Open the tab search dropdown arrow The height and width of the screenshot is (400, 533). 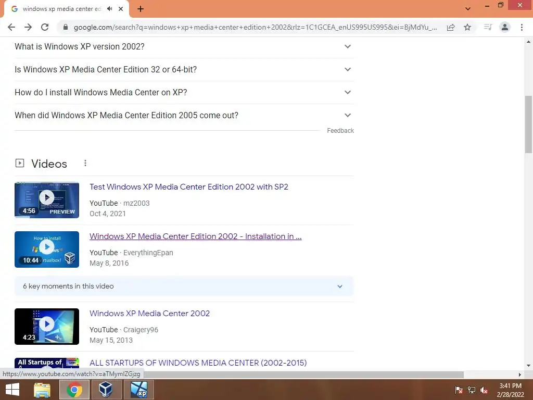(x=468, y=9)
